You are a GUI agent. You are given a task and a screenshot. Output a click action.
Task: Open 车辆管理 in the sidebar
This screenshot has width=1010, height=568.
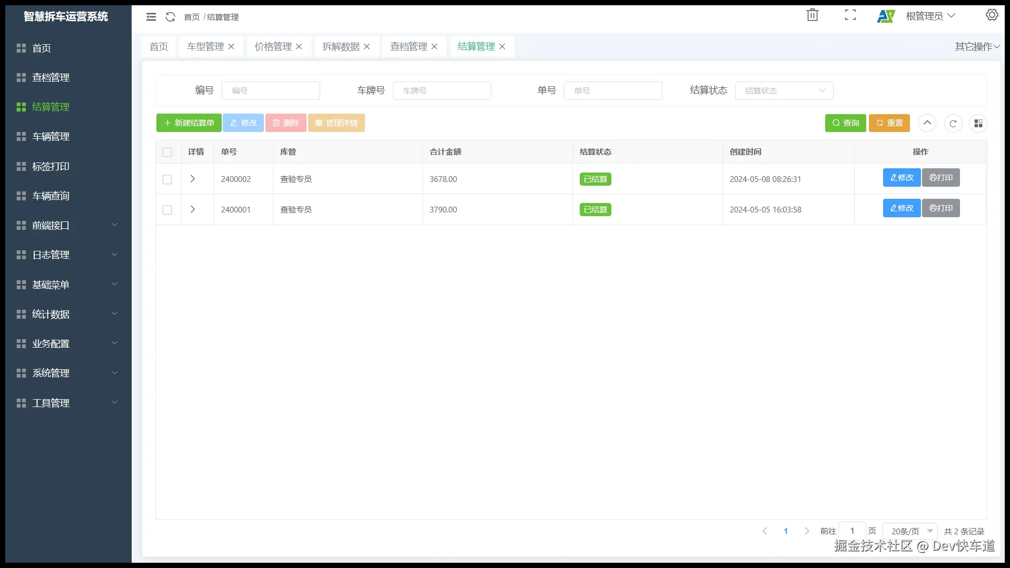68,136
